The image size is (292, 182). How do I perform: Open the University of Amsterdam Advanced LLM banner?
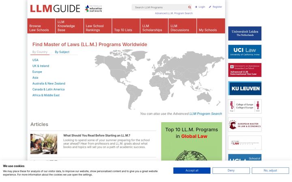coord(245,70)
